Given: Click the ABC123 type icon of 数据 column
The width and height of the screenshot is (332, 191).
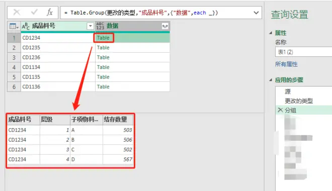Looking at the screenshot, I should click(100, 26).
